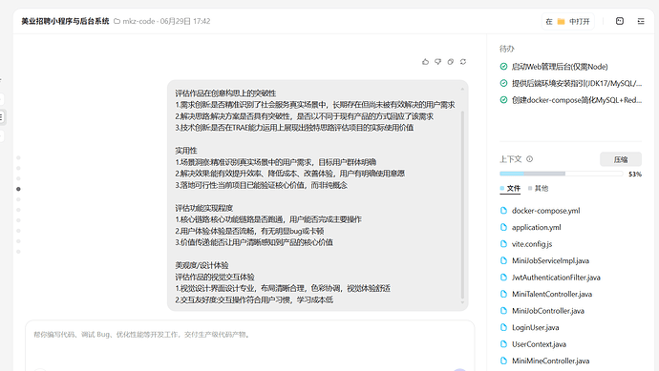This screenshot has height=371, width=659.
Task: Click file icon beside vite.config.js
Action: (503, 244)
